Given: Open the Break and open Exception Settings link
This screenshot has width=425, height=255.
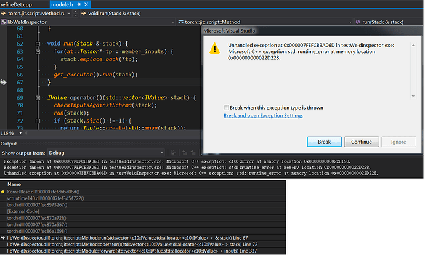Looking at the screenshot, I should coord(262,115).
